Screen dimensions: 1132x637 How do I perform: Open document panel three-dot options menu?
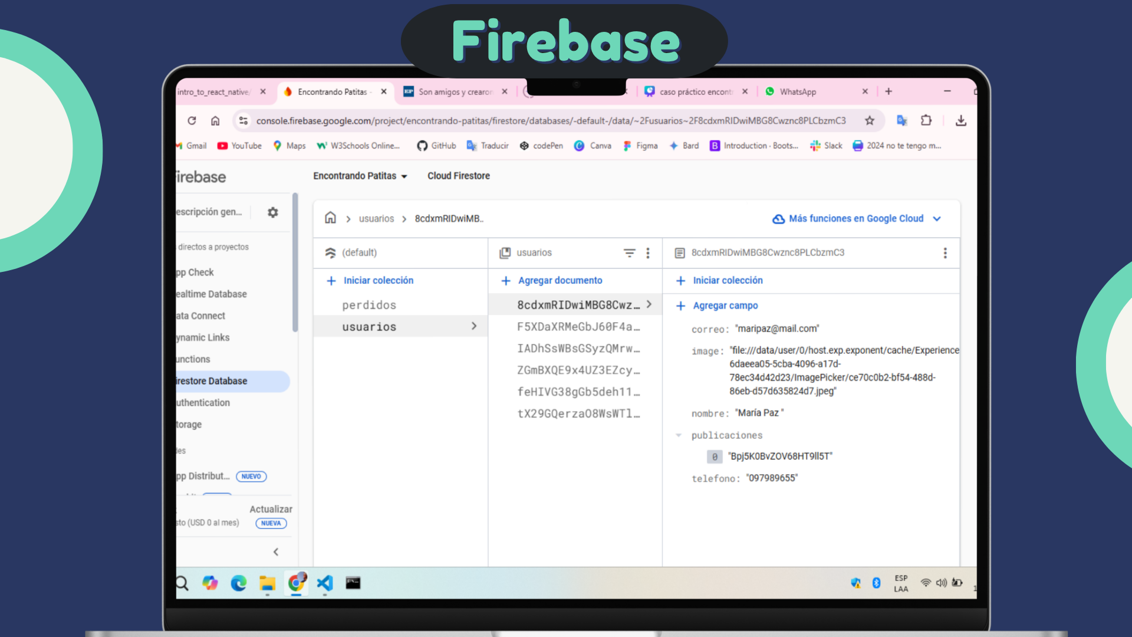(x=945, y=253)
